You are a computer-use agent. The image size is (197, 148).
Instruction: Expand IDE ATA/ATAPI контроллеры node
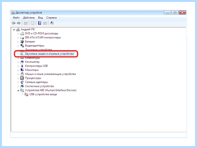tap(18, 38)
